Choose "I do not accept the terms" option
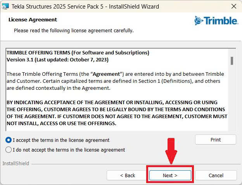Viewport: 242px width, 185px height. 9,150
